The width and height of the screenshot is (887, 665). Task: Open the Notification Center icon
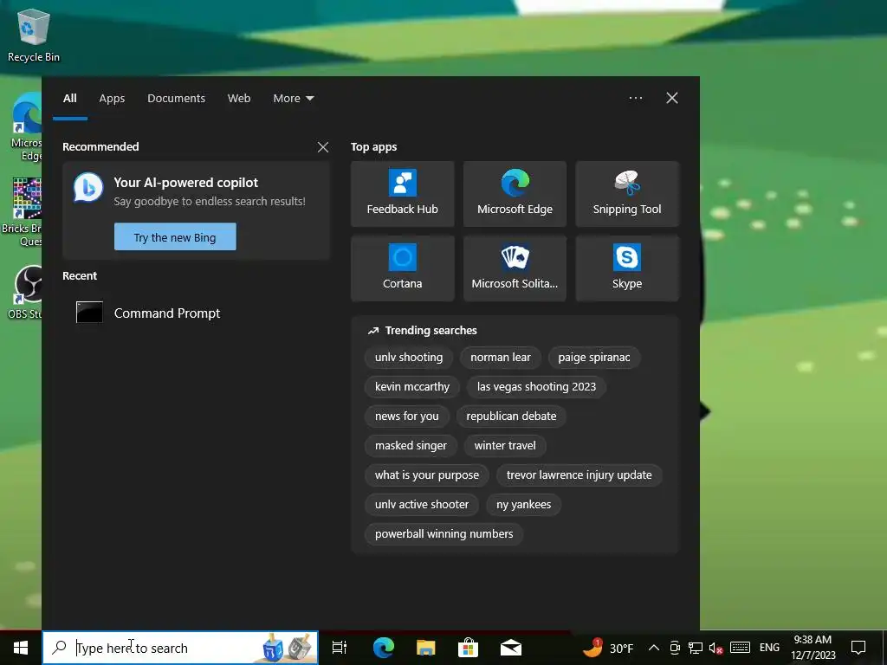(x=858, y=648)
